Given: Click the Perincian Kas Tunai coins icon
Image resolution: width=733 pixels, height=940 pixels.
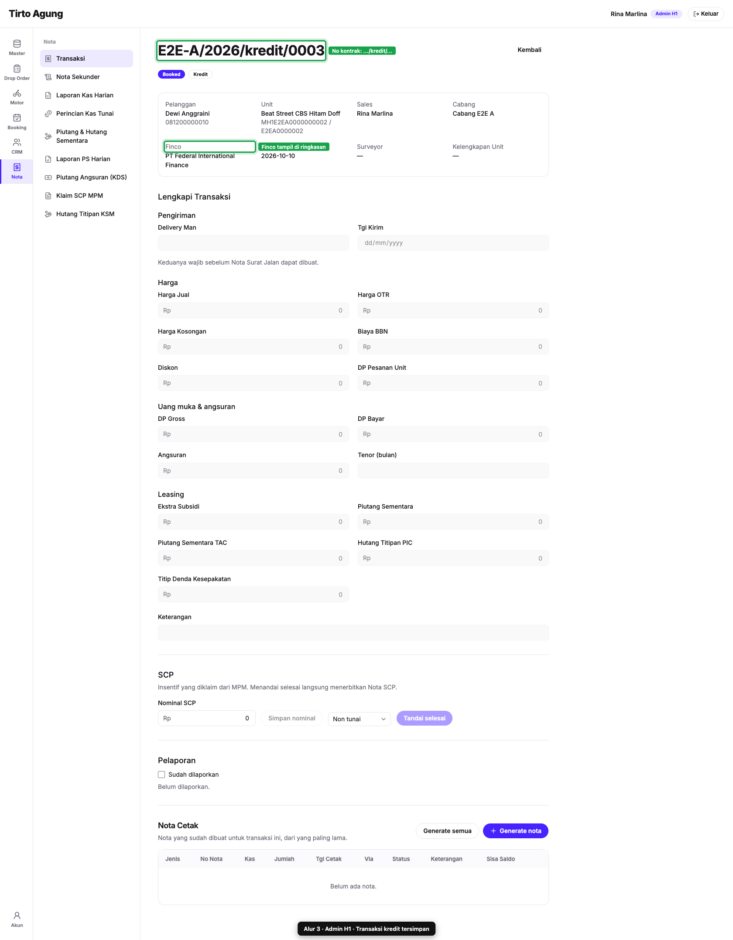Looking at the screenshot, I should (48, 114).
